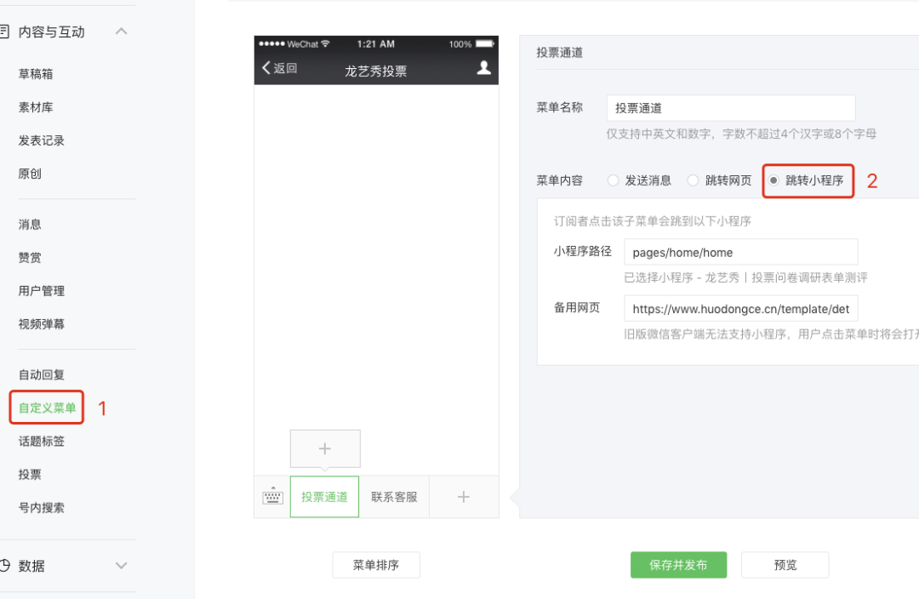This screenshot has height=599, width=919.
Task: Click the back arrow labeled 返回
Action: point(280,68)
